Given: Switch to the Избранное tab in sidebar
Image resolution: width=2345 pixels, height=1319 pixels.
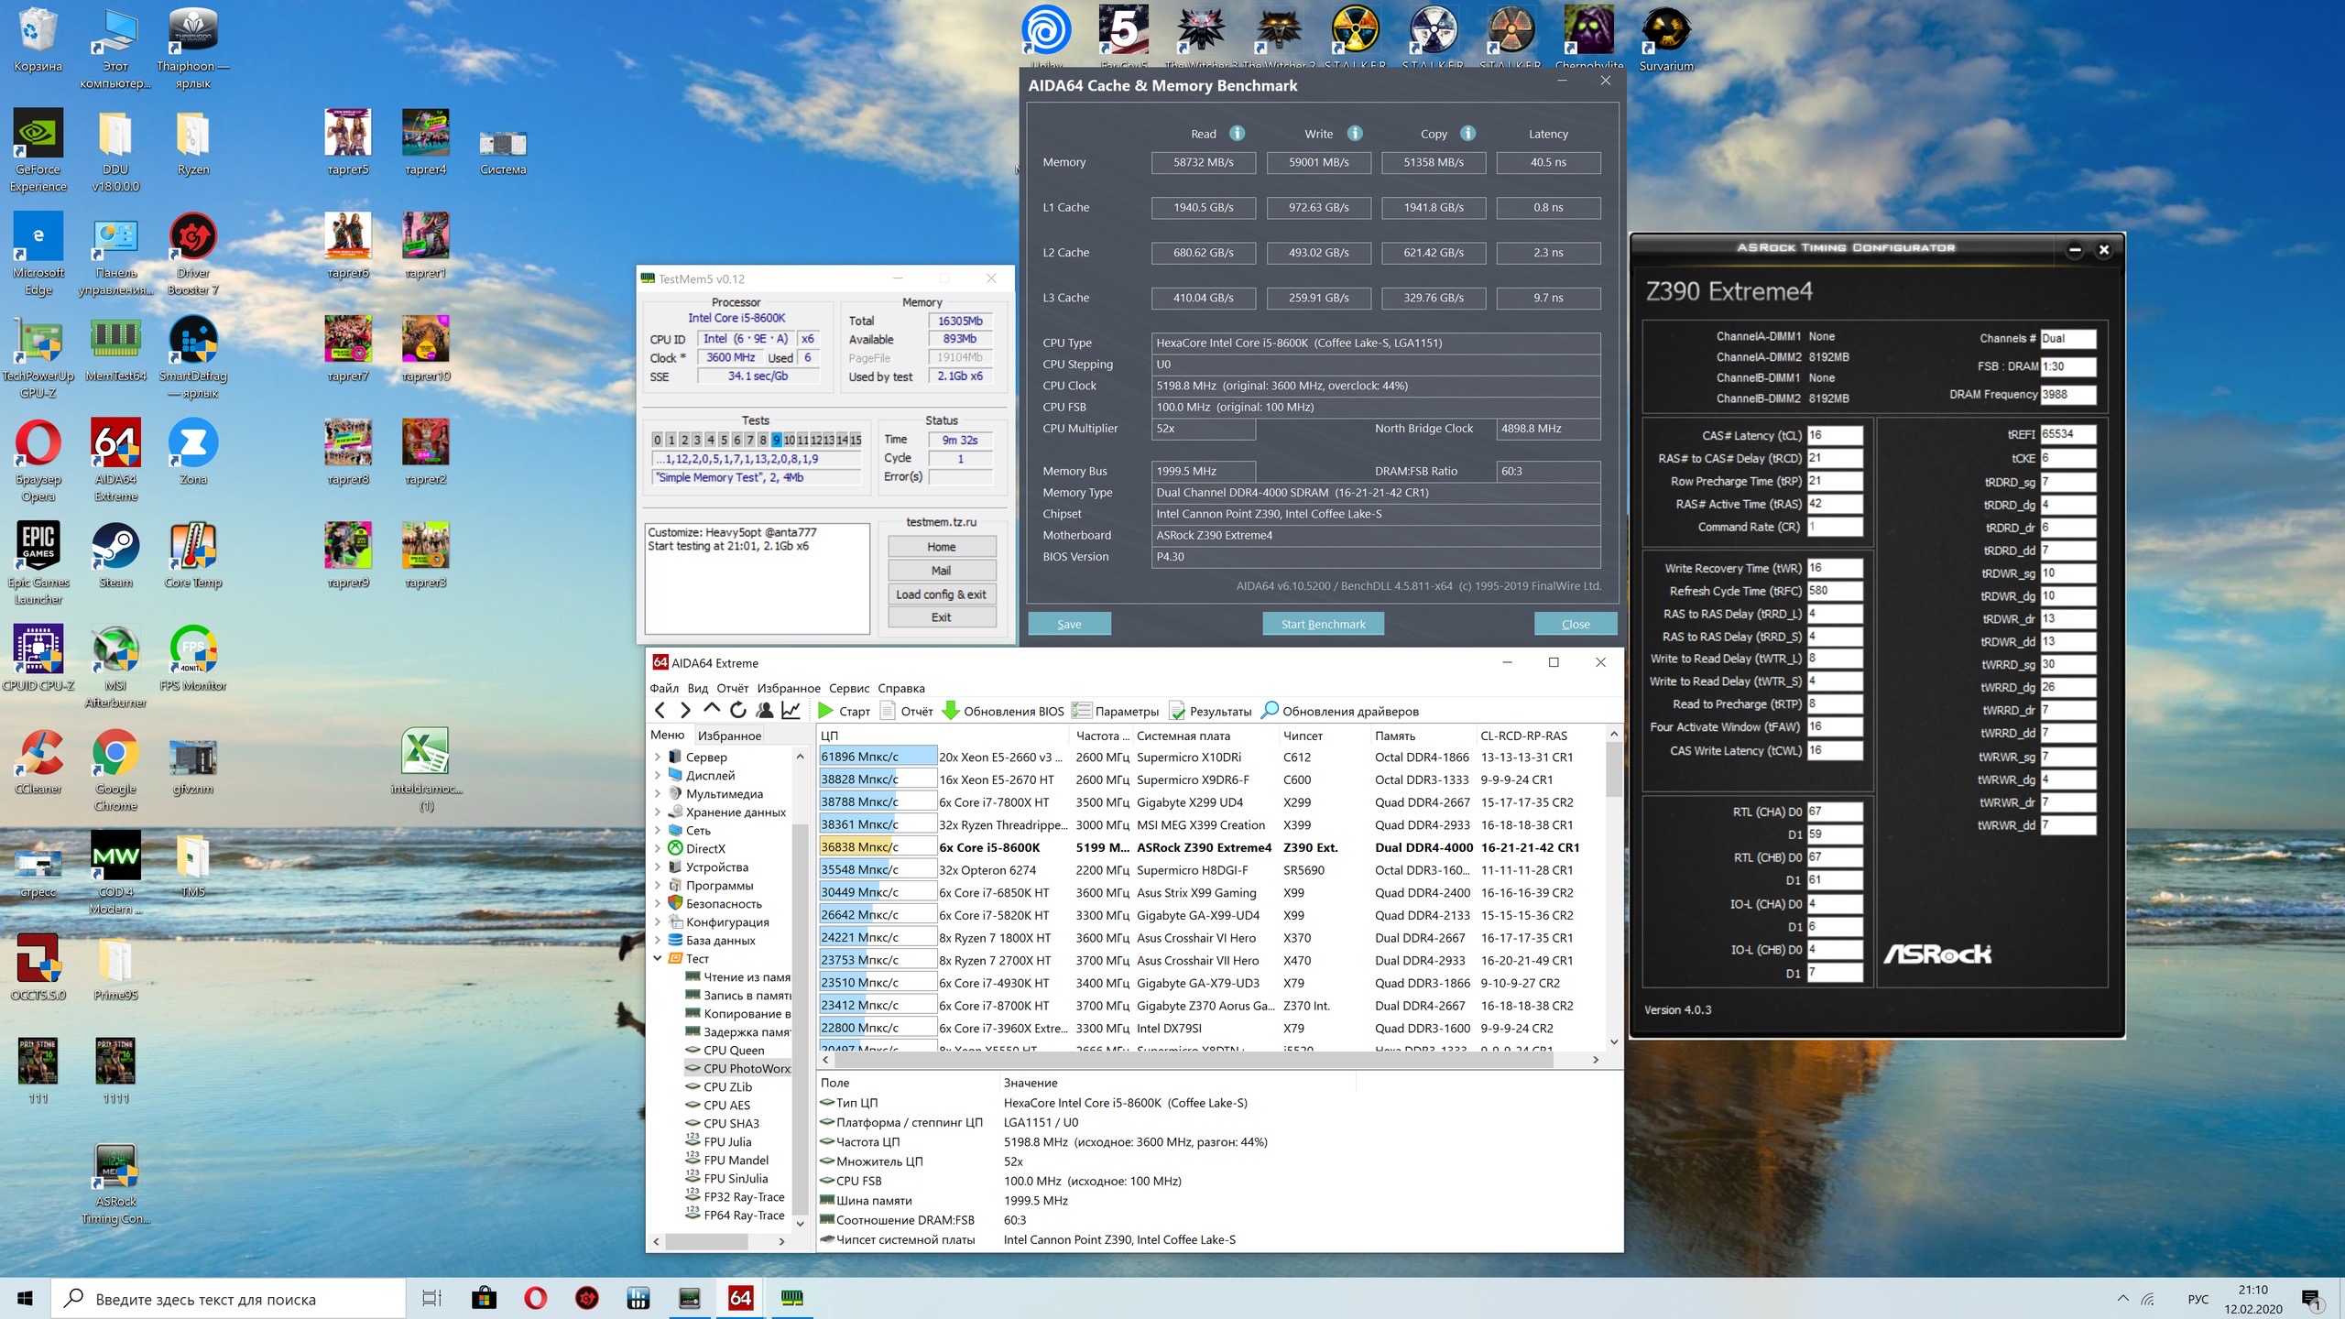Looking at the screenshot, I should [x=729, y=736].
